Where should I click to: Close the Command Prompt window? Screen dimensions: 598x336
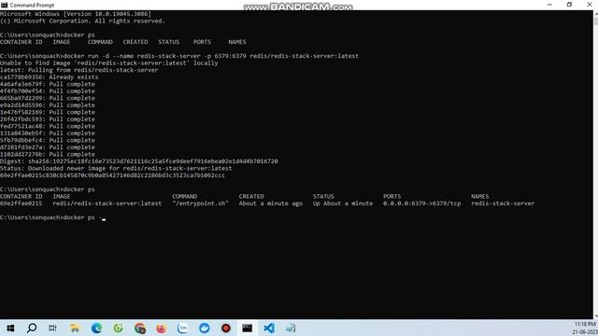coord(589,5)
